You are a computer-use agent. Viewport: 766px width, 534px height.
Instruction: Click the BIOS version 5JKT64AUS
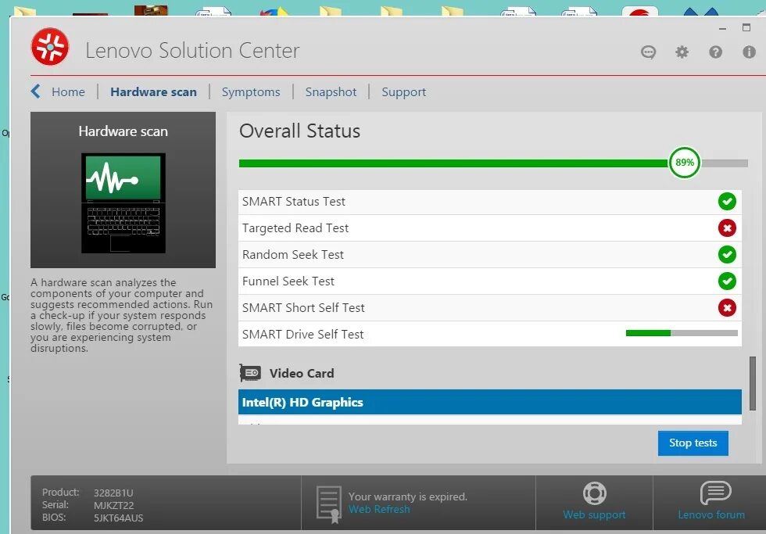pyautogui.click(x=118, y=518)
